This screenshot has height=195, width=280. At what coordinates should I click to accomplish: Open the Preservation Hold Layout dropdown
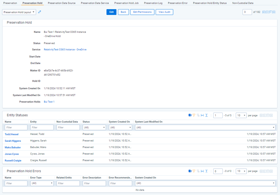click(x=19, y=12)
